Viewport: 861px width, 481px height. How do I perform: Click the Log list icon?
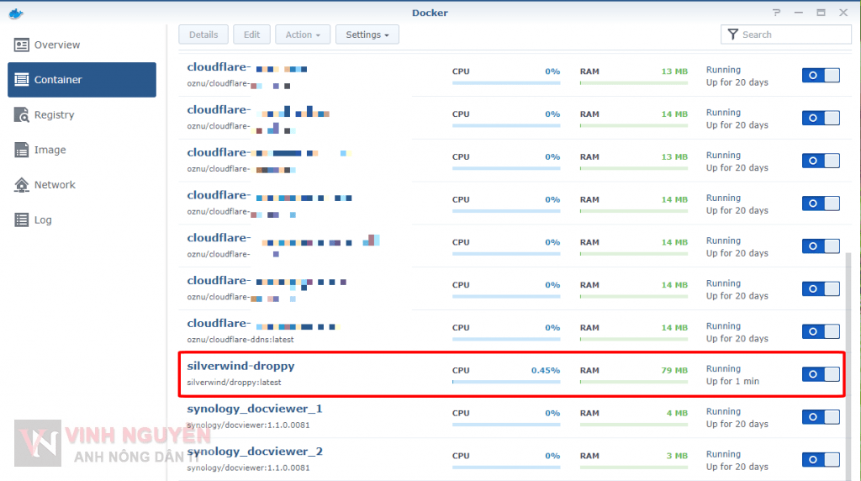point(21,220)
